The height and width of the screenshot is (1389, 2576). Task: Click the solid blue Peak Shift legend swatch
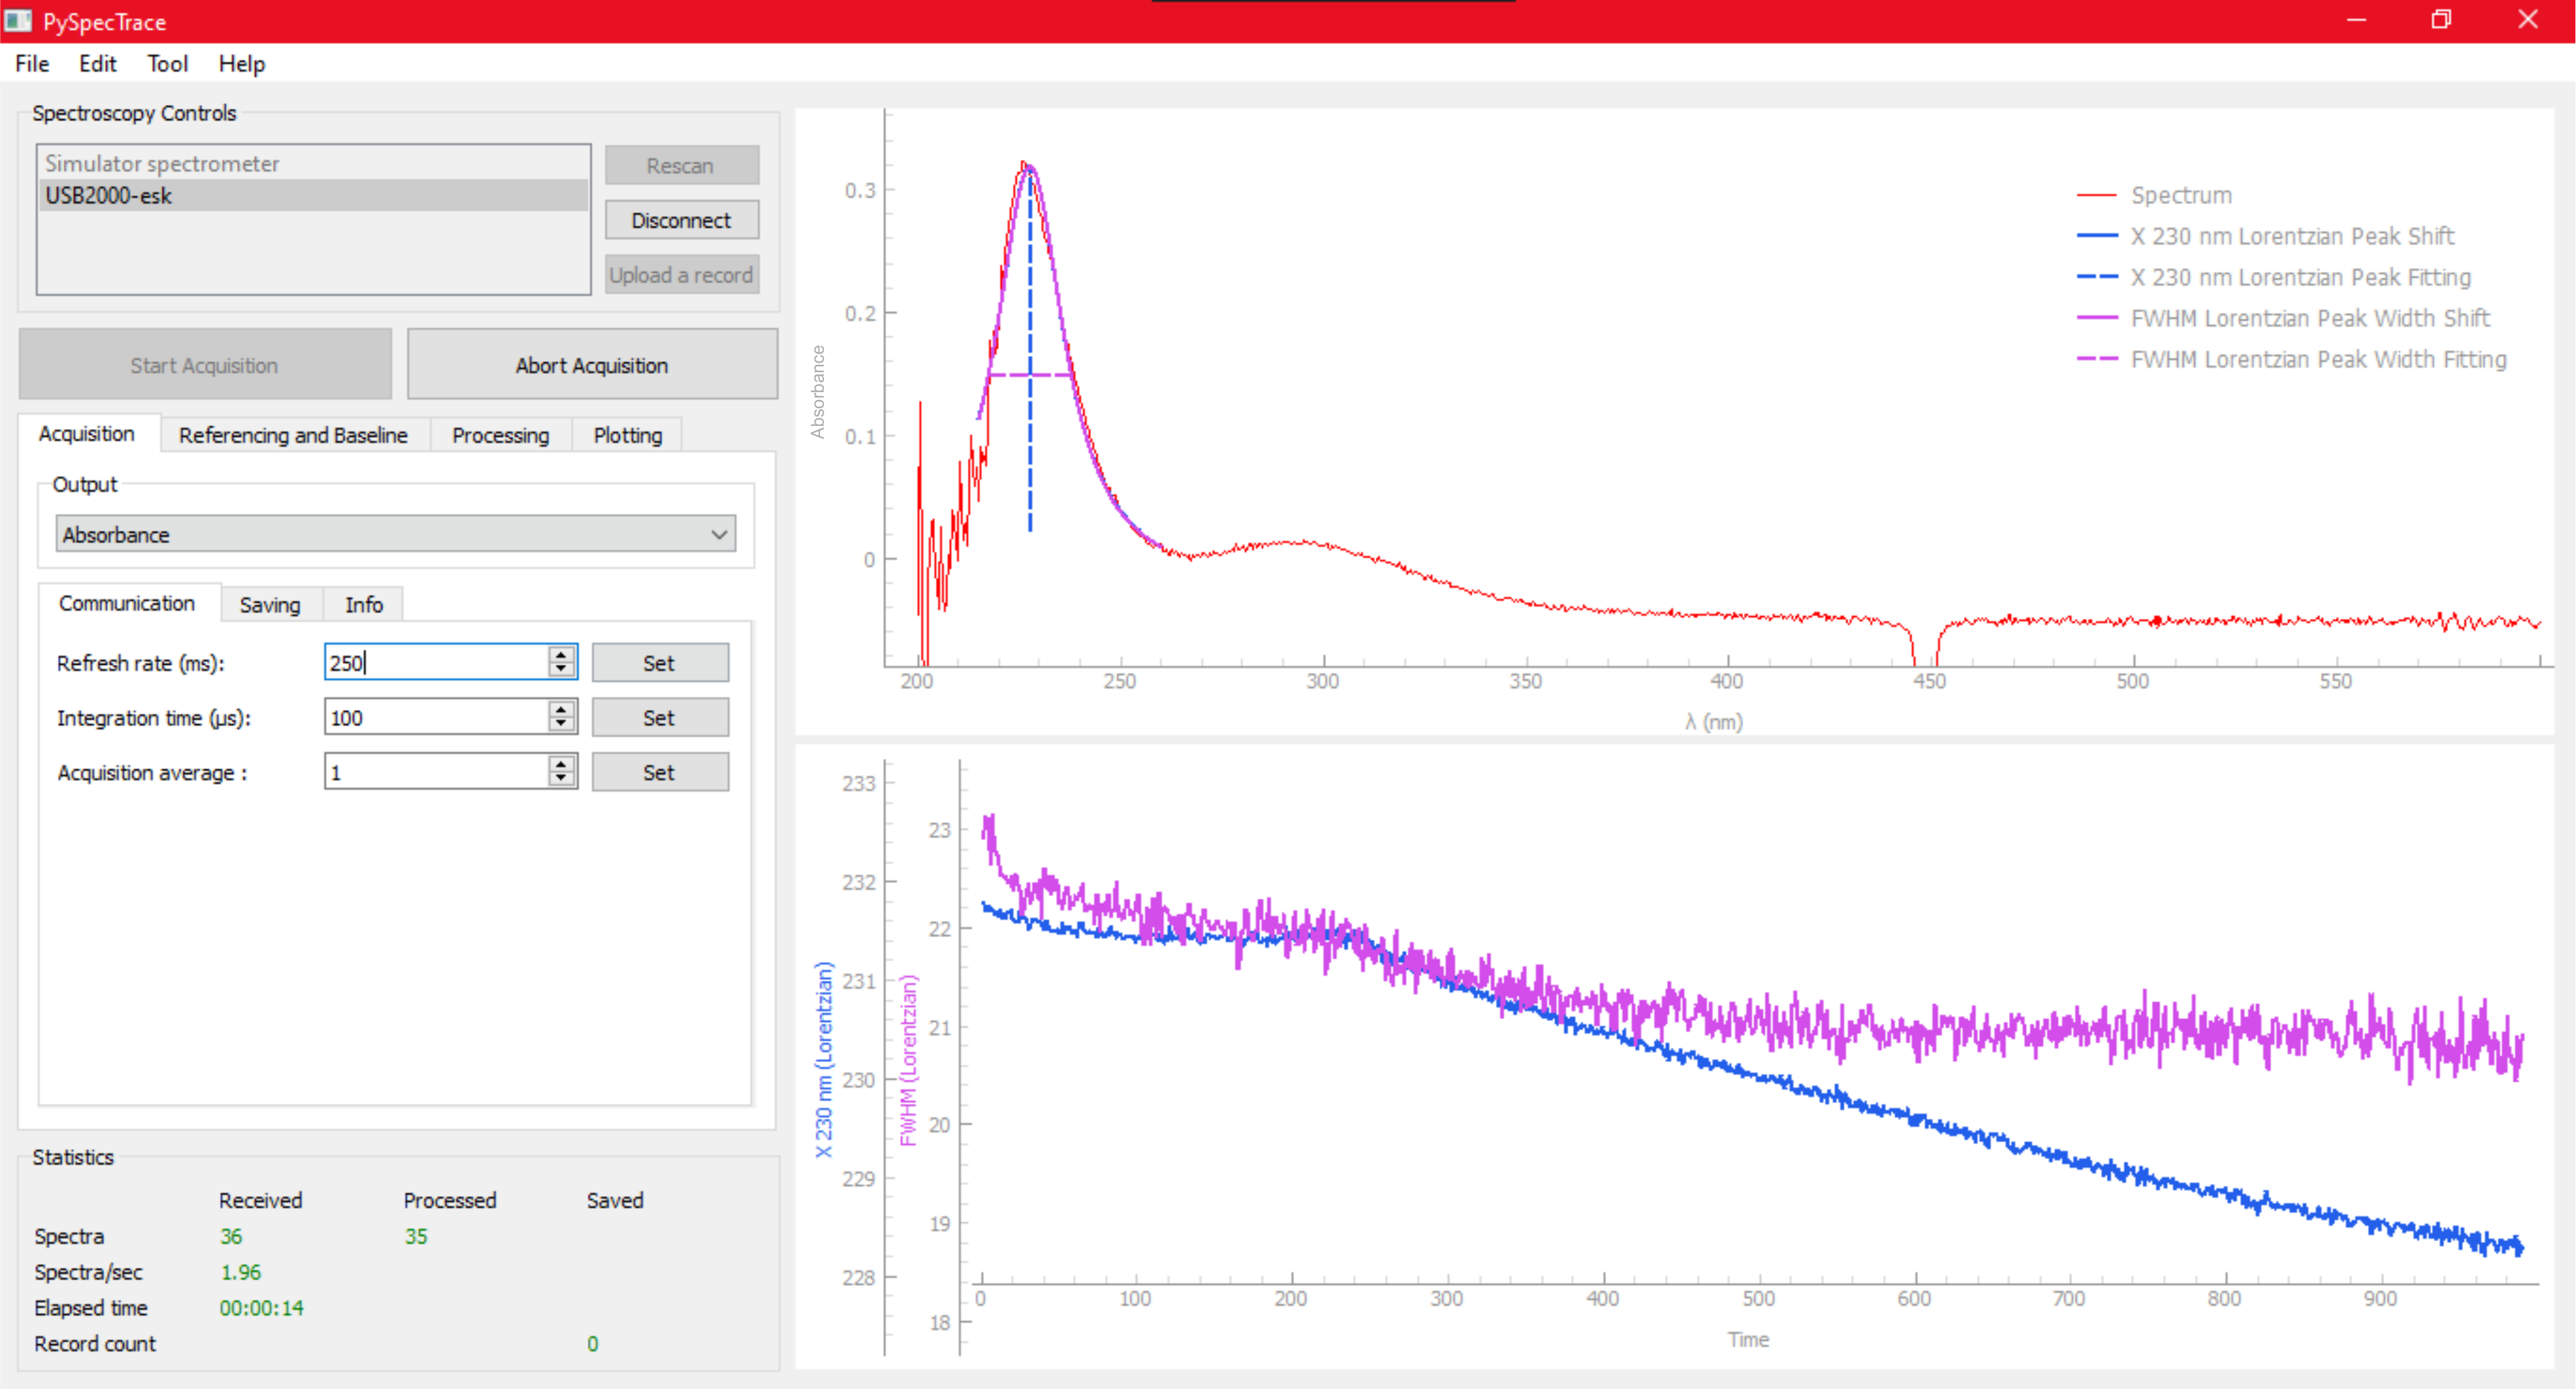pyautogui.click(x=2097, y=236)
